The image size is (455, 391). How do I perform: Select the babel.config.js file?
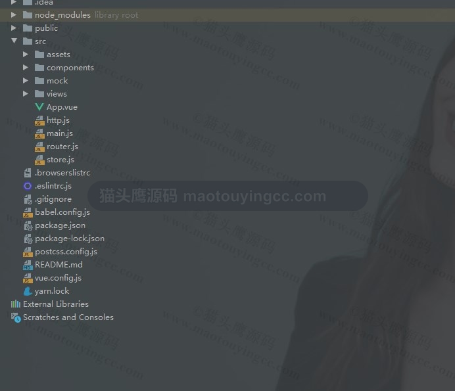62,212
